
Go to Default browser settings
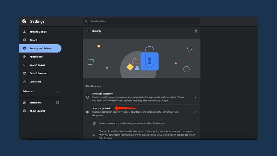click(38, 73)
